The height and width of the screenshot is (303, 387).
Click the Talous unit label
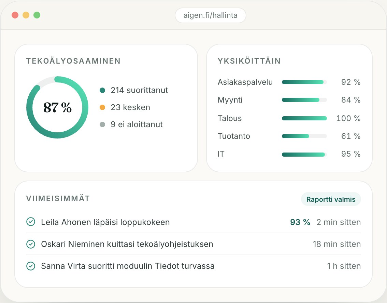coord(230,118)
